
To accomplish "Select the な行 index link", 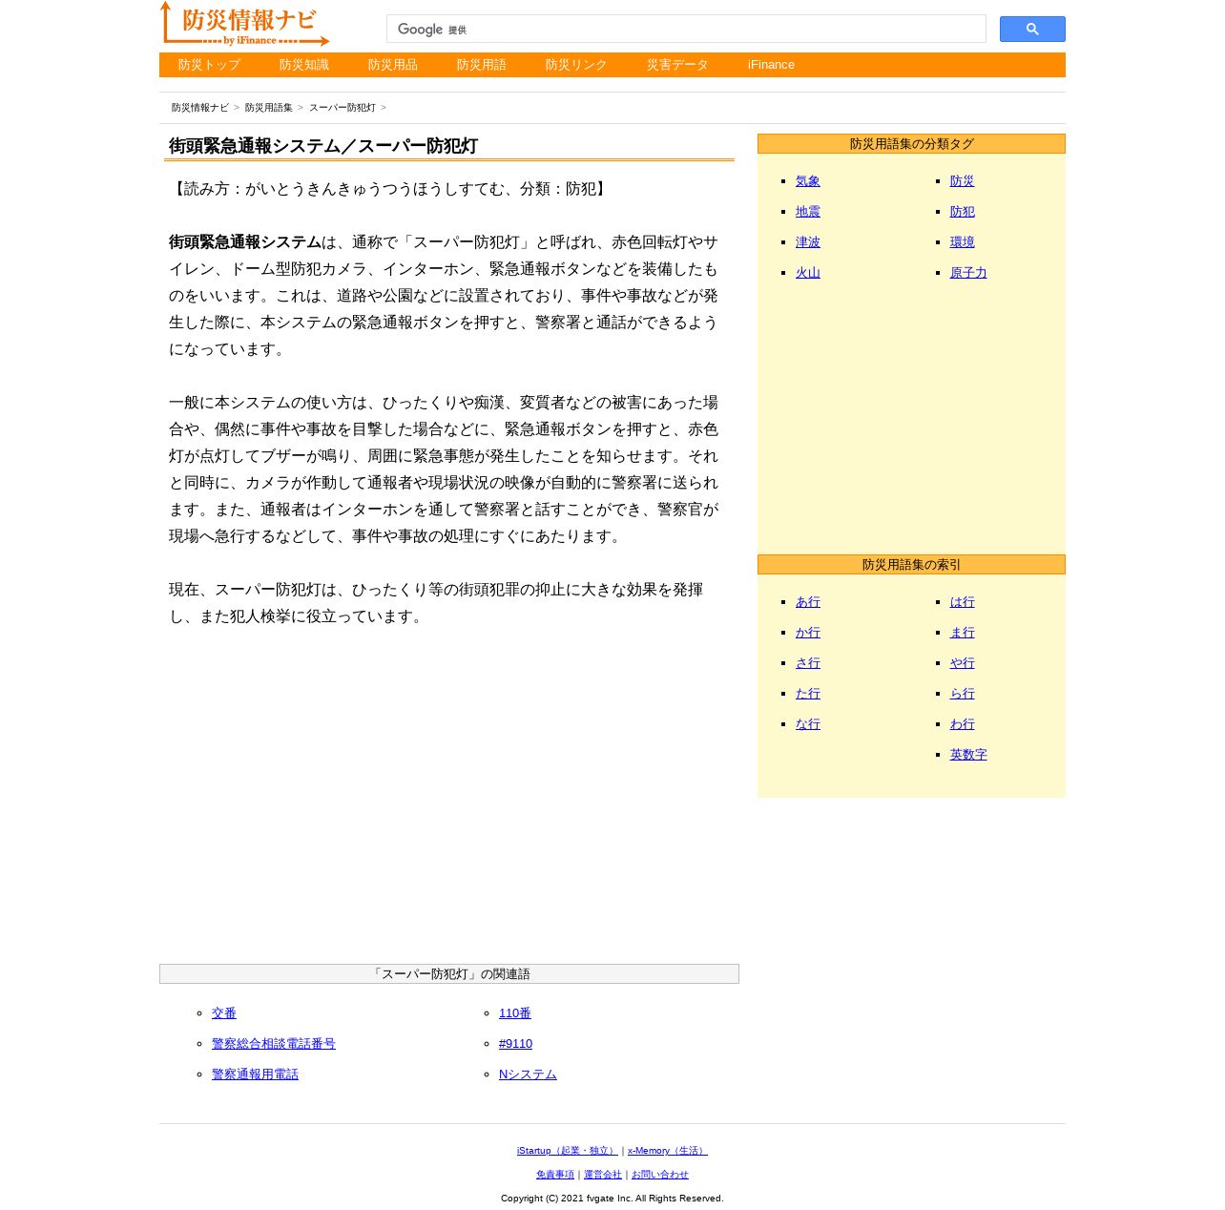I will pos(808,724).
